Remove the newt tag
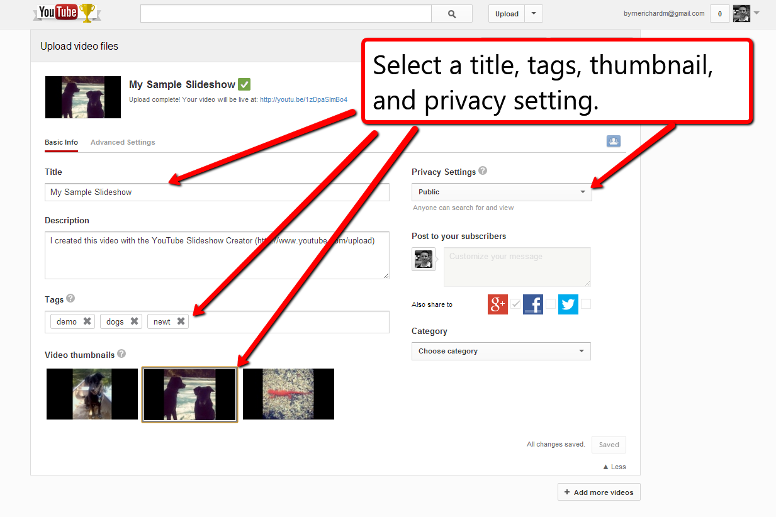Image resolution: width=776 pixels, height=517 pixels. click(181, 321)
